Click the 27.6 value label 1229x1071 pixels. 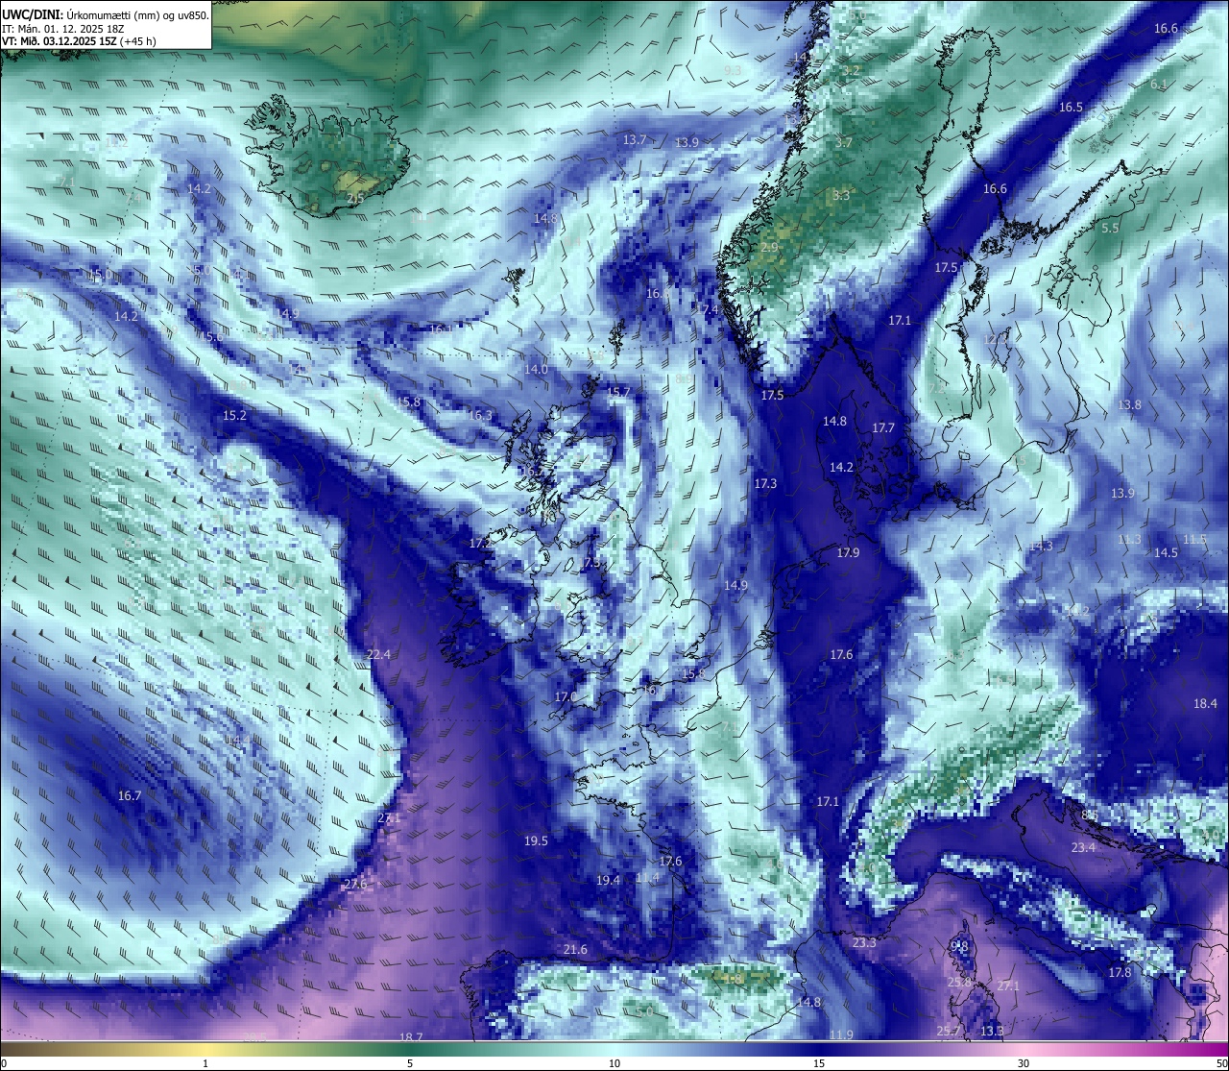[x=355, y=884]
